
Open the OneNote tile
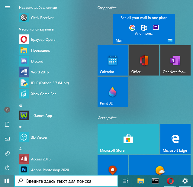[175, 60]
